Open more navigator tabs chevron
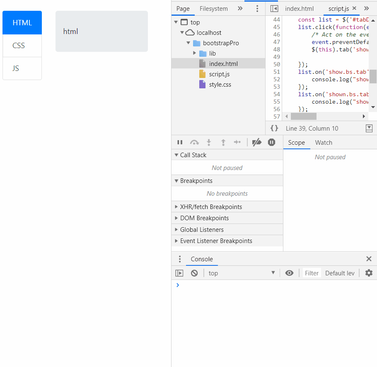The width and height of the screenshot is (377, 367). [240, 9]
